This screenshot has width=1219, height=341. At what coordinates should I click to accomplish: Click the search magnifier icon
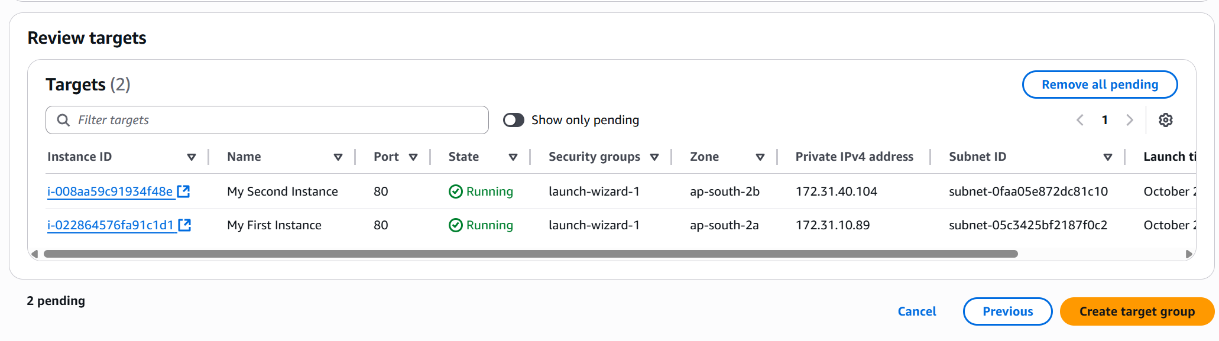[x=63, y=120]
